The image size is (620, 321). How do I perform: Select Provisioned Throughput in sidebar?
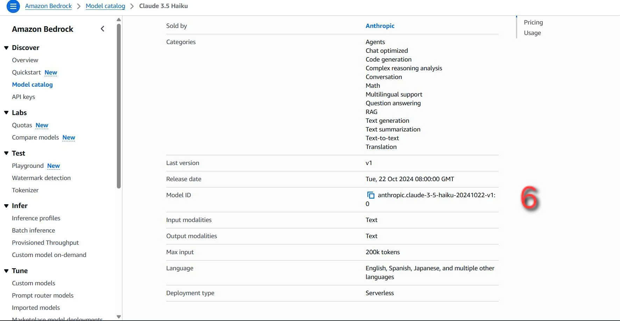point(45,243)
